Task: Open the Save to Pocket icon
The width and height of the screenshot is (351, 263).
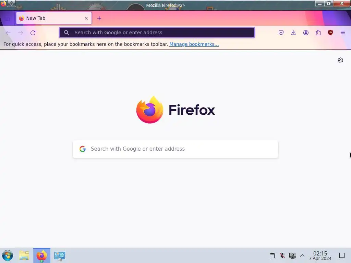Action: [281, 33]
